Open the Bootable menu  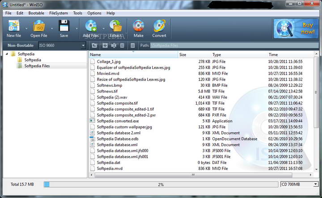(x=36, y=13)
